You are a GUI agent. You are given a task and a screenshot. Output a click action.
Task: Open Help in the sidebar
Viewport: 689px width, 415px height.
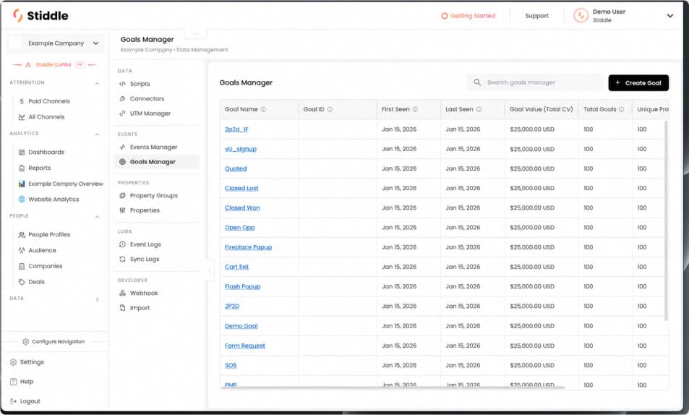click(x=22, y=382)
